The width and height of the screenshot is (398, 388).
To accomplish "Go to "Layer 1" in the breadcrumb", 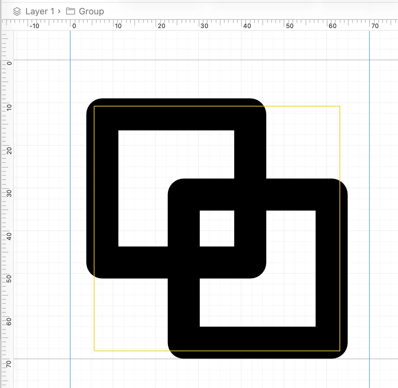I will coord(40,11).
